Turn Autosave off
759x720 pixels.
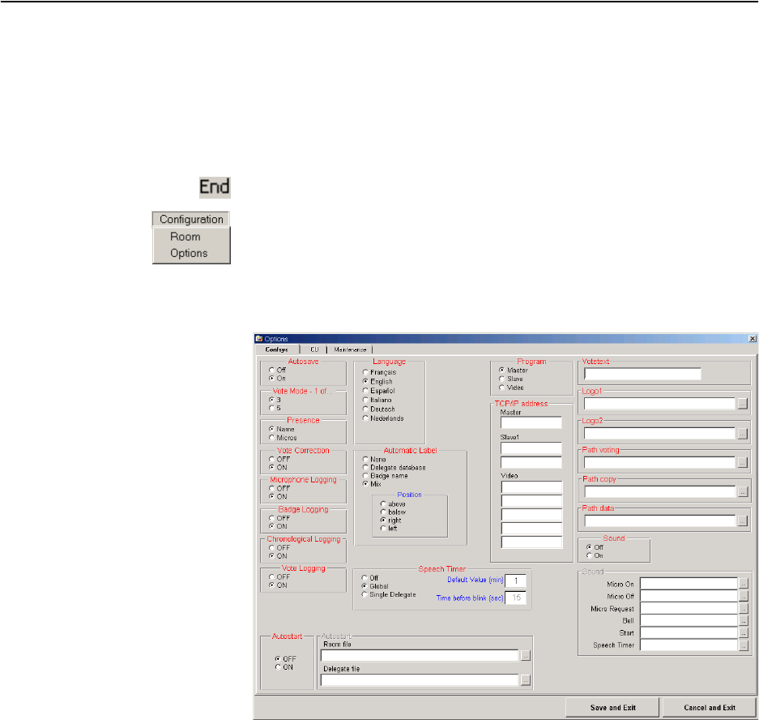[x=271, y=370]
